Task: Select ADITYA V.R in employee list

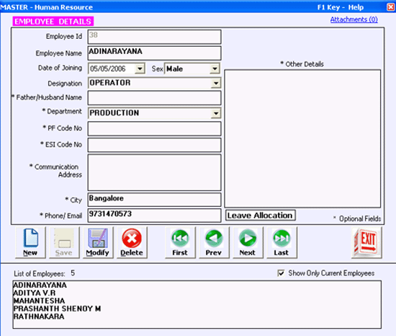Action: [x=35, y=293]
